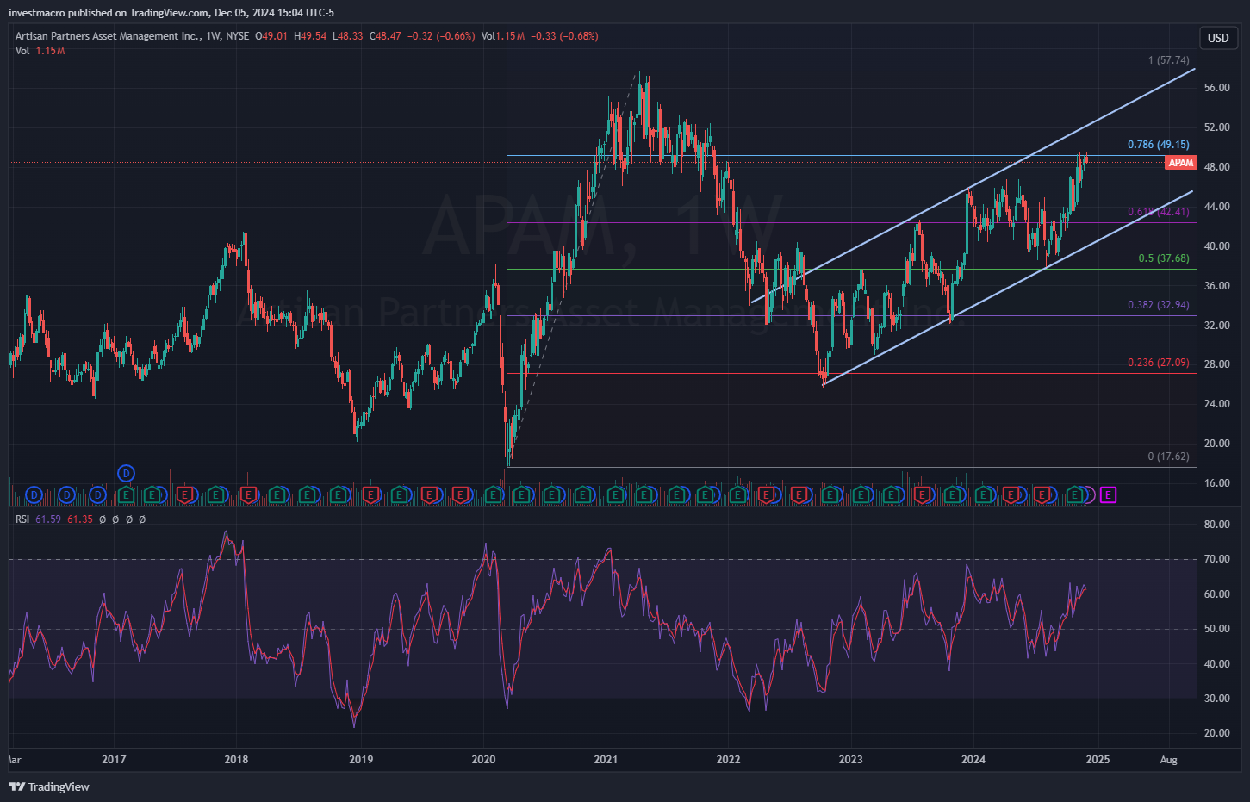Click the only red earnings marker in 2023
This screenshot has height=802, width=1250.
923,495
